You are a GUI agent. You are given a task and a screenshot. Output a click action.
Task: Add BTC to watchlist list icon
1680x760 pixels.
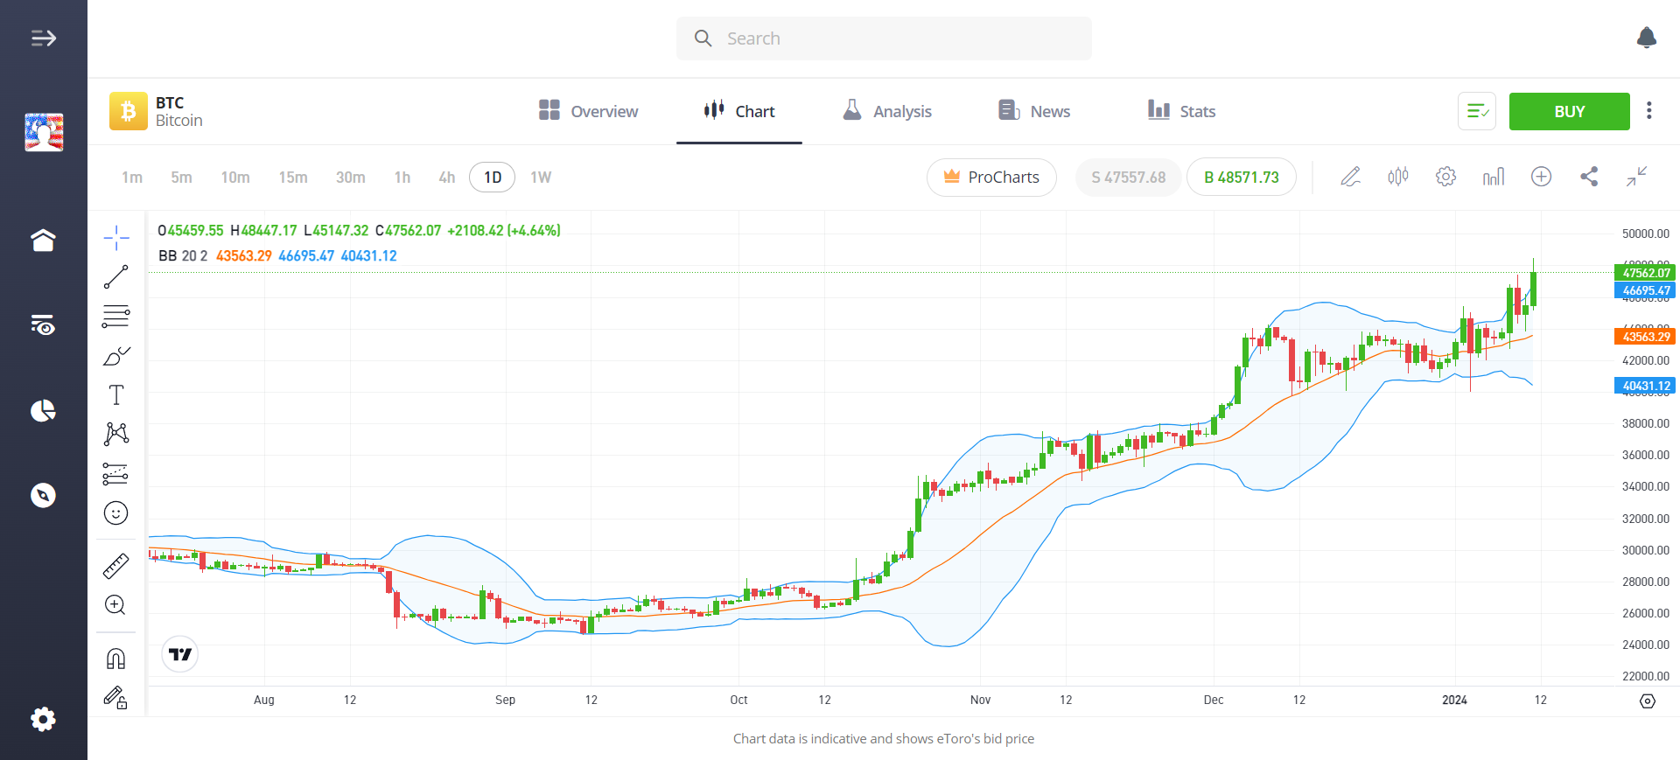pyautogui.click(x=1477, y=111)
